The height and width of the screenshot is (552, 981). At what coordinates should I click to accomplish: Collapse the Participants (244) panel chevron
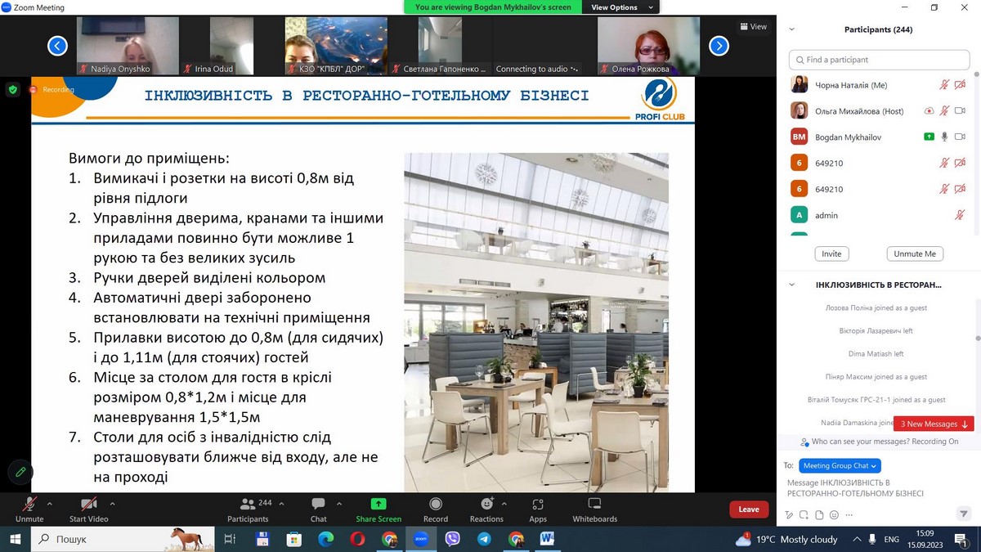pos(791,29)
